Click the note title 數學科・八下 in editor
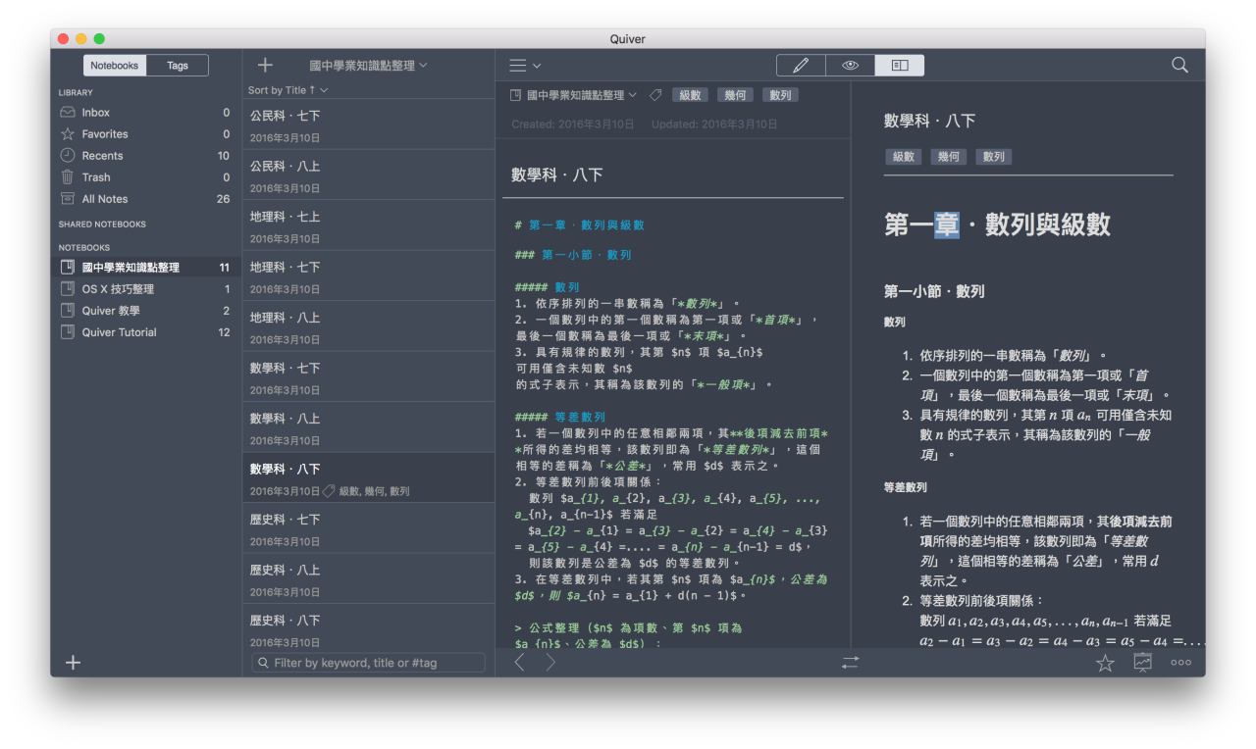 [557, 175]
